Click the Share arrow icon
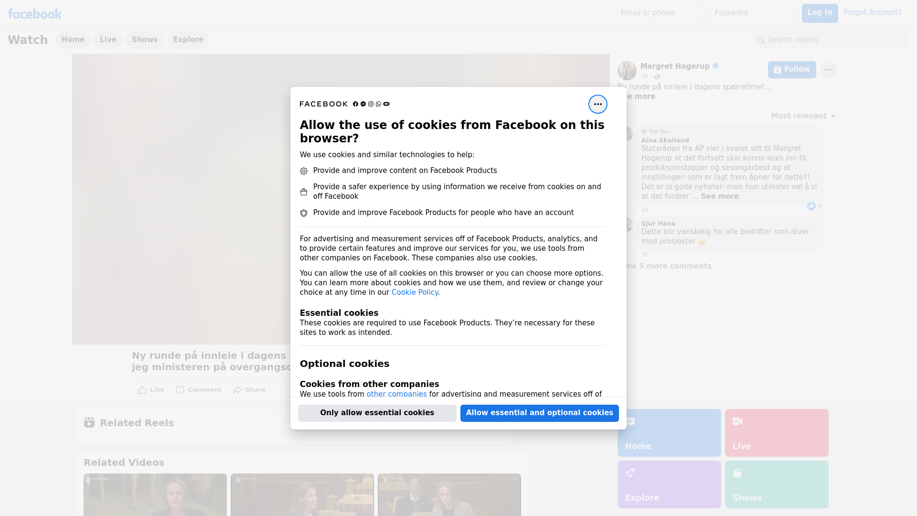The width and height of the screenshot is (917, 516). (237, 390)
